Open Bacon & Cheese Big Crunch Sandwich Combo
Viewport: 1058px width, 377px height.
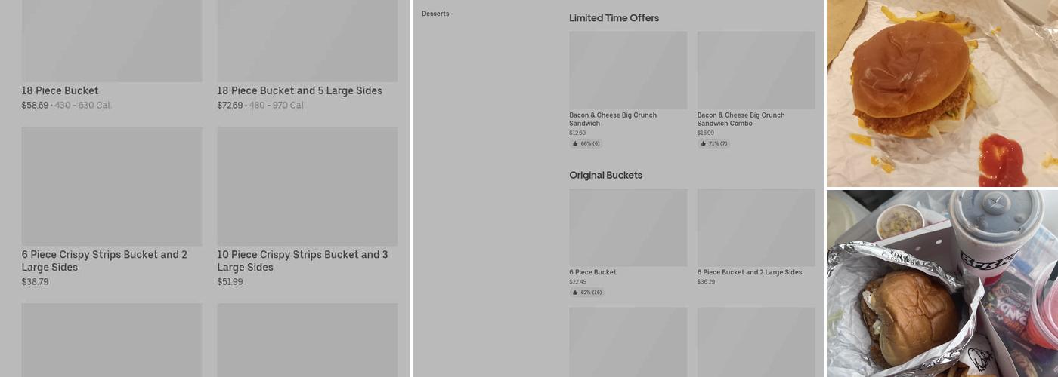[x=741, y=119]
